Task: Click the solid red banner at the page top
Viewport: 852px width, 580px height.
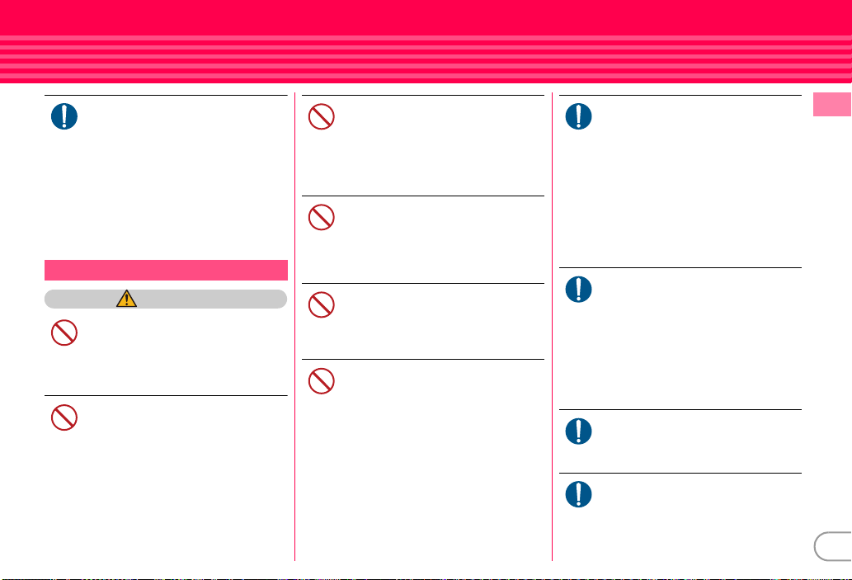Action: click(426, 17)
